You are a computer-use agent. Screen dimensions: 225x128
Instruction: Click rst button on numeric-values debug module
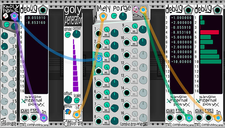click(x=179, y=111)
